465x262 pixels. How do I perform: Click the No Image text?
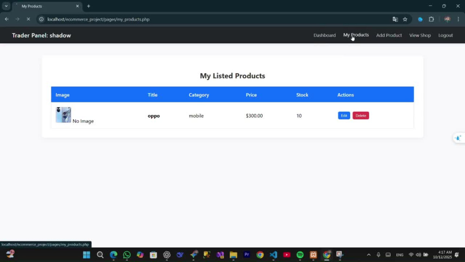(83, 121)
